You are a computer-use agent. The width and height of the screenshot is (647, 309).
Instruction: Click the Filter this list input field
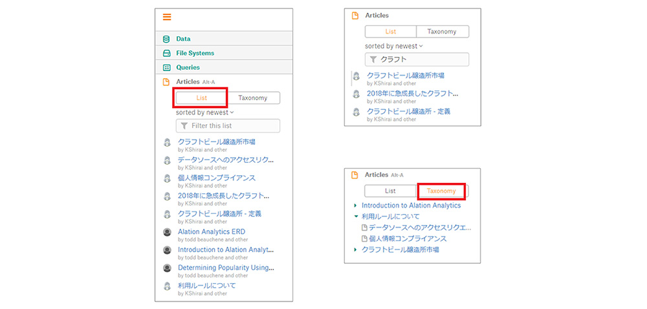233,126
